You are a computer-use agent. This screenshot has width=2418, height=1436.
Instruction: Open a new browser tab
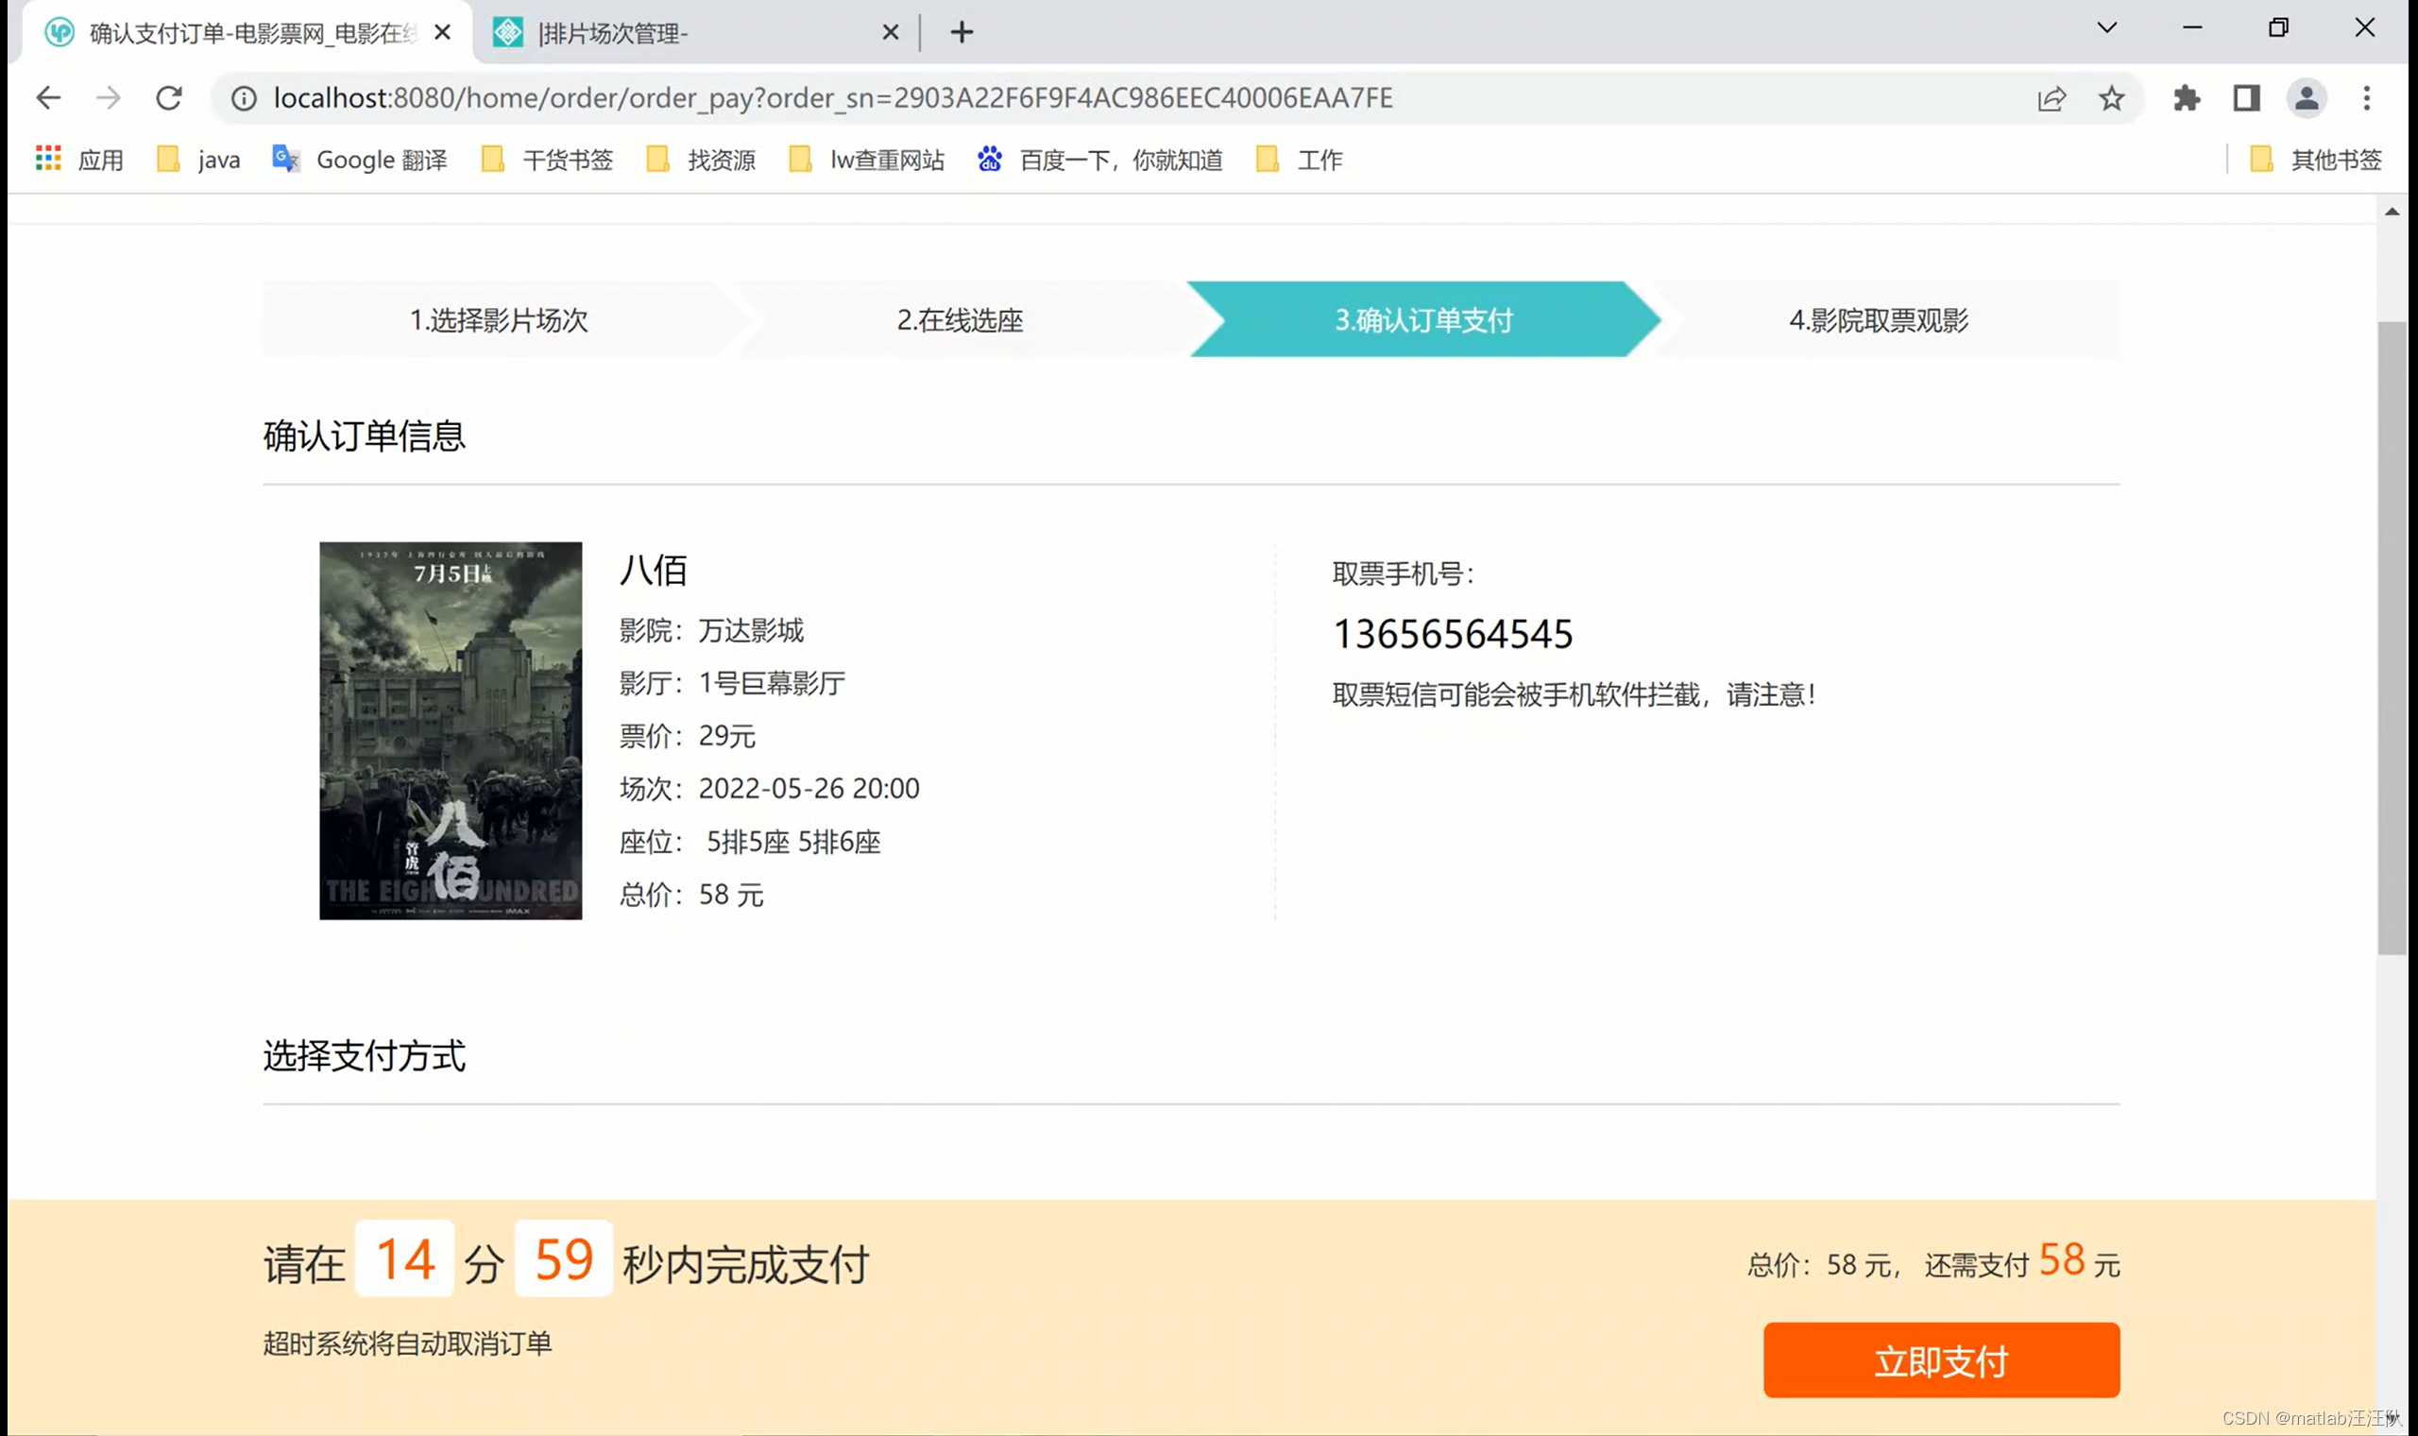pos(961,33)
